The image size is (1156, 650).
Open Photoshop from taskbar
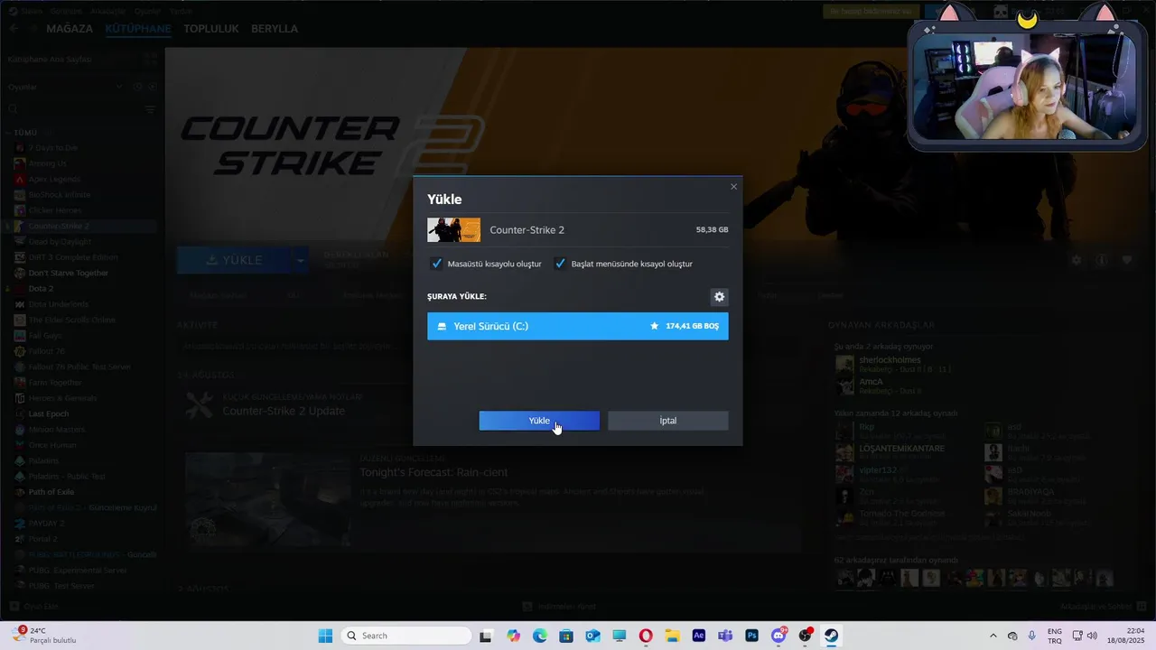tap(751, 636)
